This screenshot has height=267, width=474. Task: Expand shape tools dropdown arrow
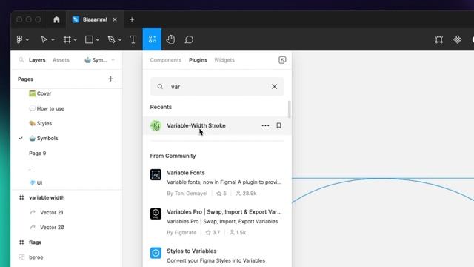98,39
